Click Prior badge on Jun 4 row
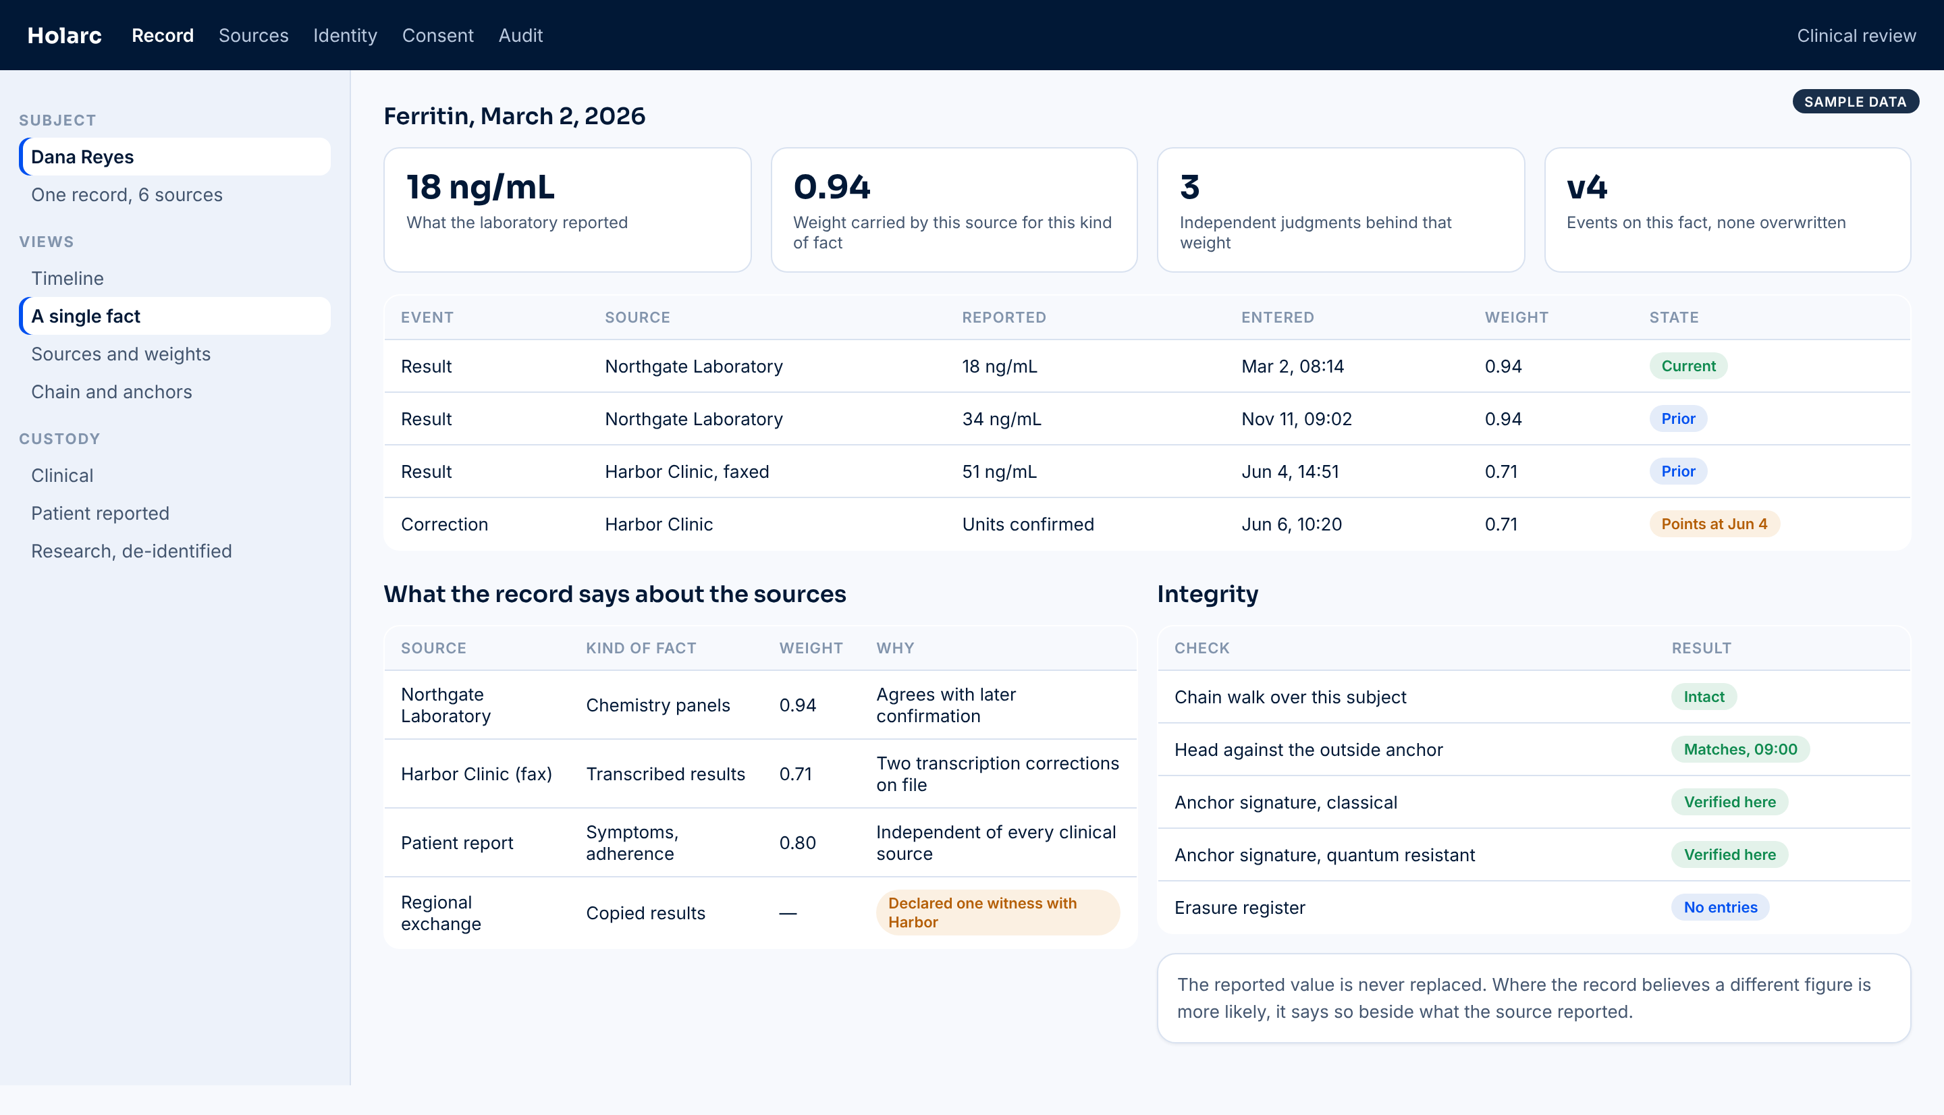 (x=1677, y=472)
